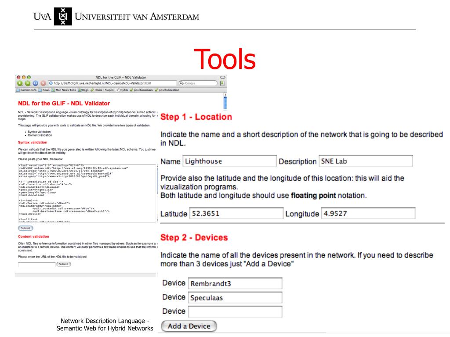Click the Description field containing SNE Lab
The height and width of the screenshot is (337, 450).
pyautogui.click(x=366, y=161)
